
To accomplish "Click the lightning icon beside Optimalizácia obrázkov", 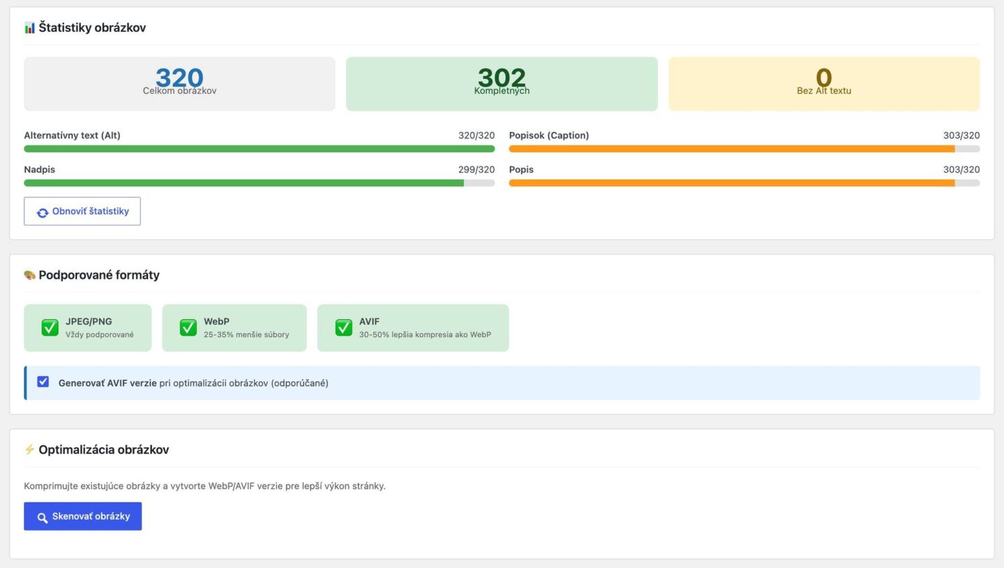I will tap(29, 450).
